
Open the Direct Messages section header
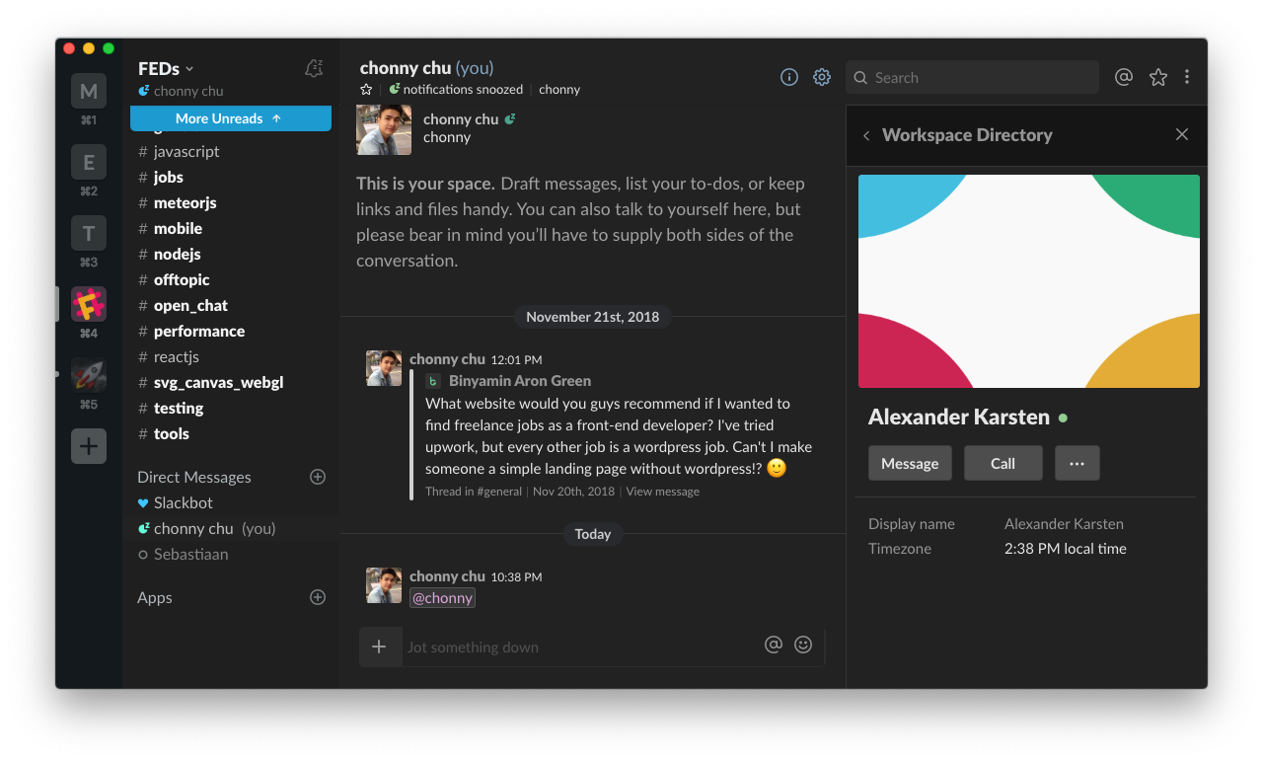click(x=194, y=477)
